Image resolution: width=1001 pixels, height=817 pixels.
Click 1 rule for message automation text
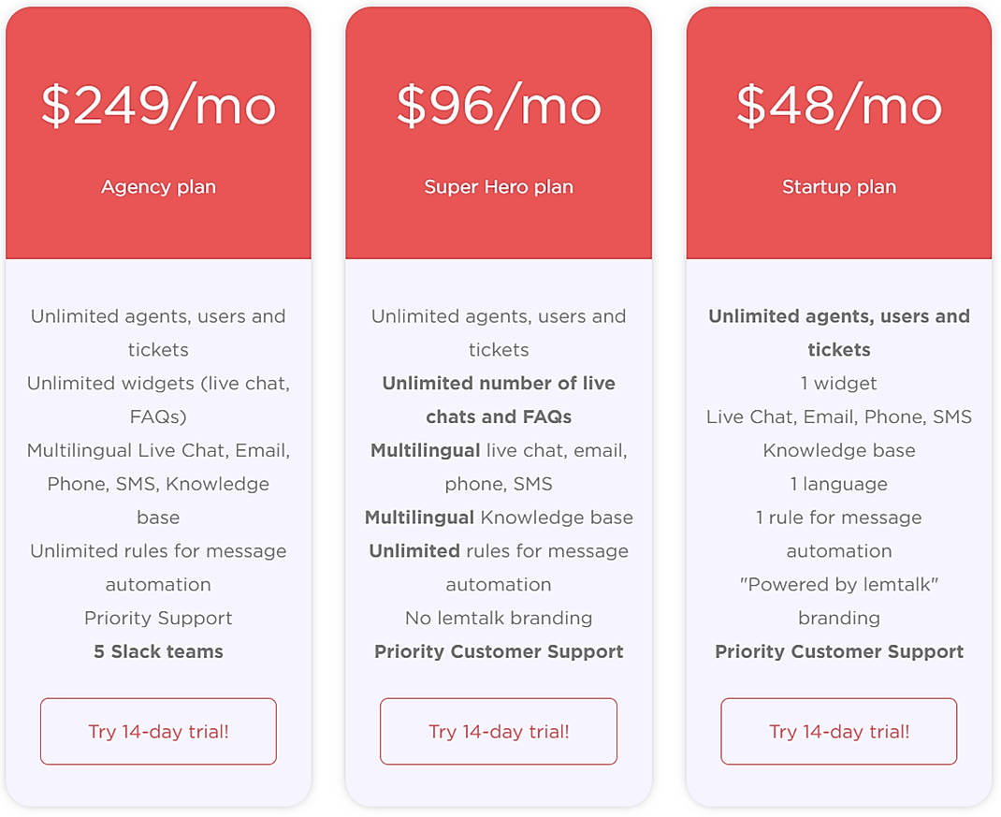click(x=837, y=533)
